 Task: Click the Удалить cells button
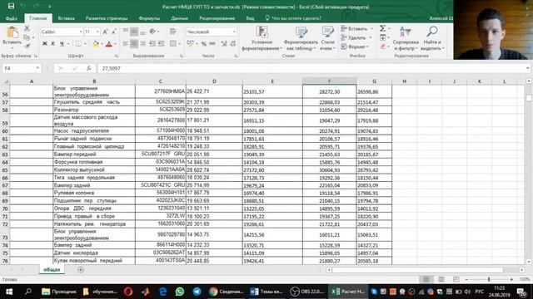coord(356,37)
